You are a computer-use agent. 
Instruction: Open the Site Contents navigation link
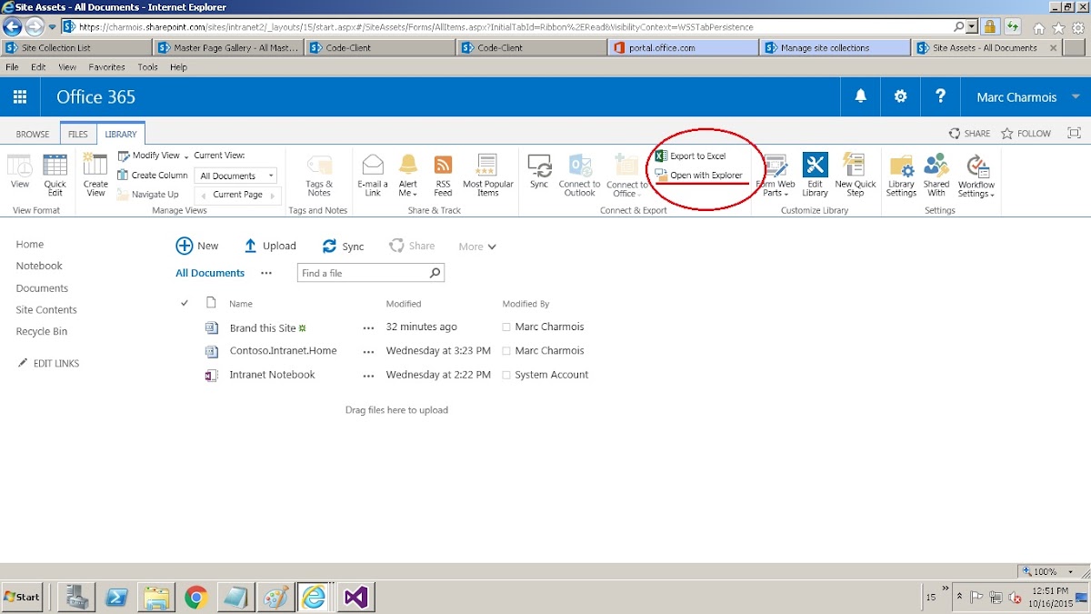point(46,309)
